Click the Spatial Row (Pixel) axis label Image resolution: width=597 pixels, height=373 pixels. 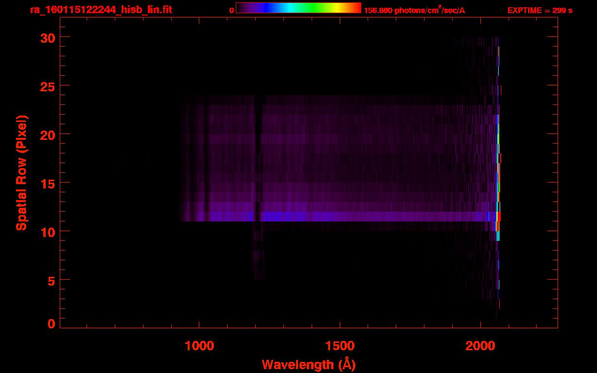[x=21, y=172]
